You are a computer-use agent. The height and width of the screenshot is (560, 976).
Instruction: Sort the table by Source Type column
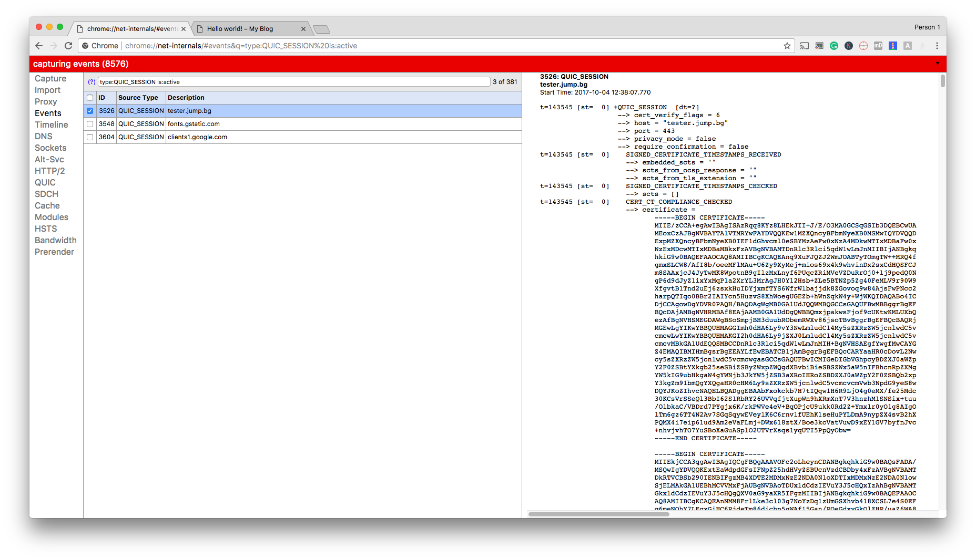click(x=138, y=98)
